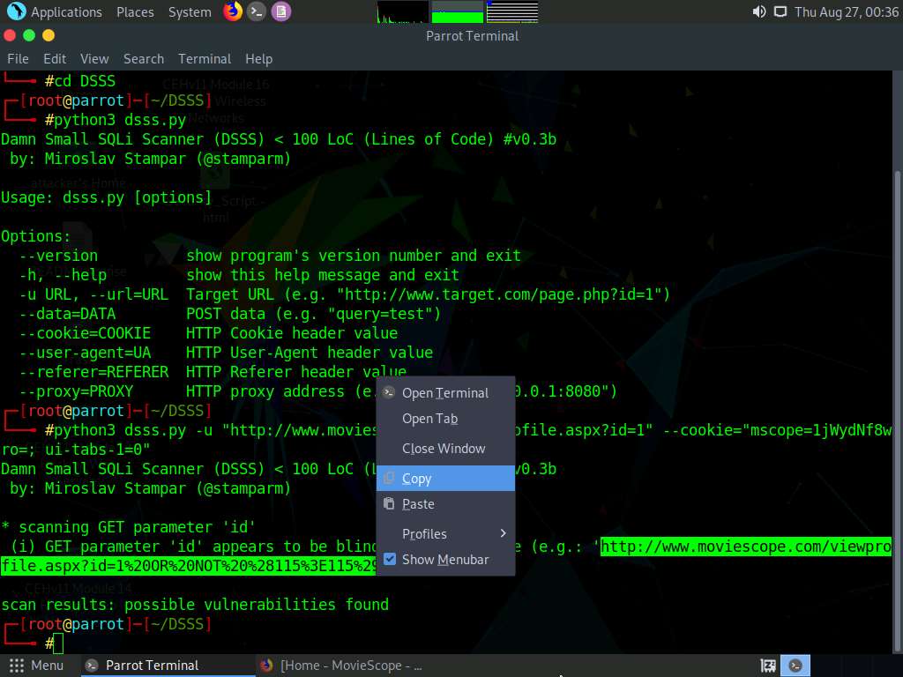The image size is (903, 677).
Task: Open the terminal launcher in top panel
Action: click(x=257, y=11)
